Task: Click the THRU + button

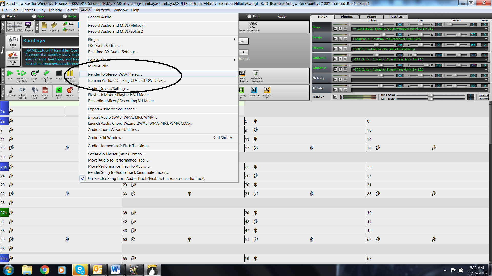Action: 484,95
